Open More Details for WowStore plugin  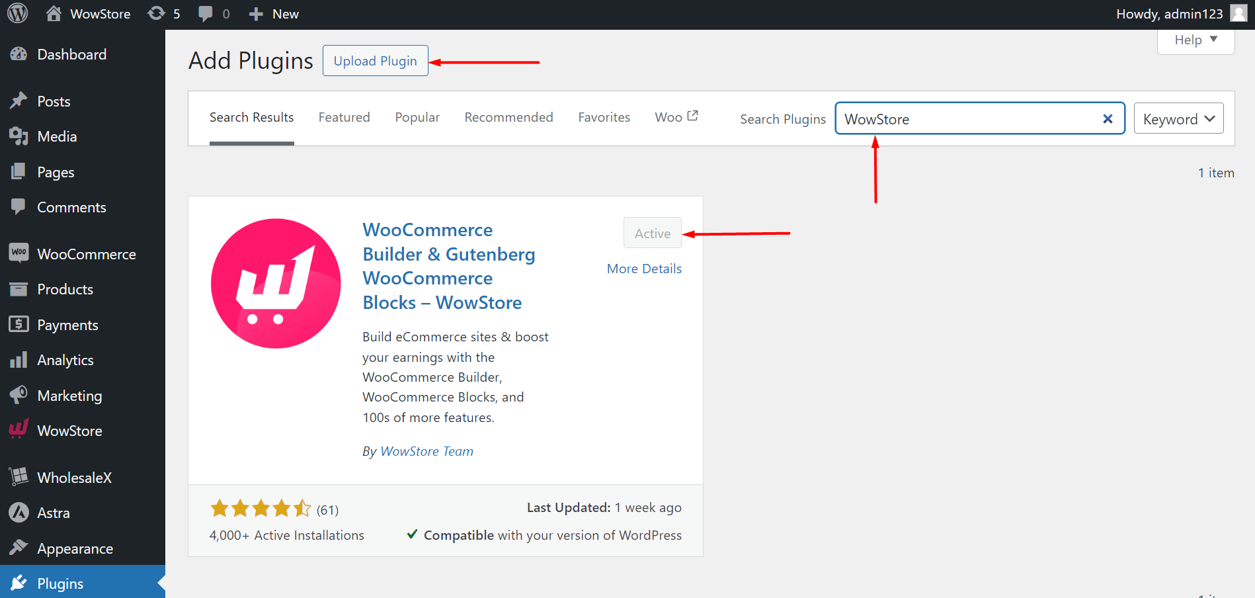tap(643, 269)
